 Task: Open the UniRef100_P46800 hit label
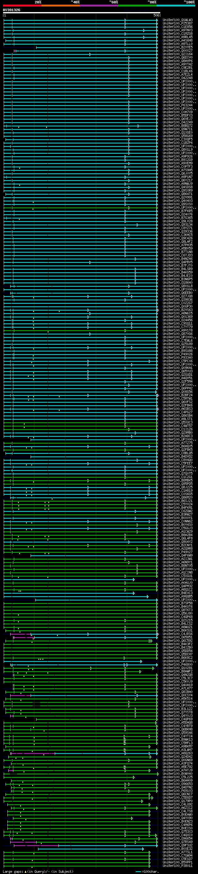tap(177, 664)
